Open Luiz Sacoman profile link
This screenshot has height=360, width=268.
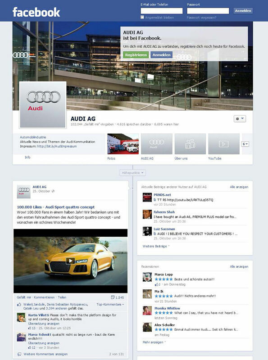[164, 229]
